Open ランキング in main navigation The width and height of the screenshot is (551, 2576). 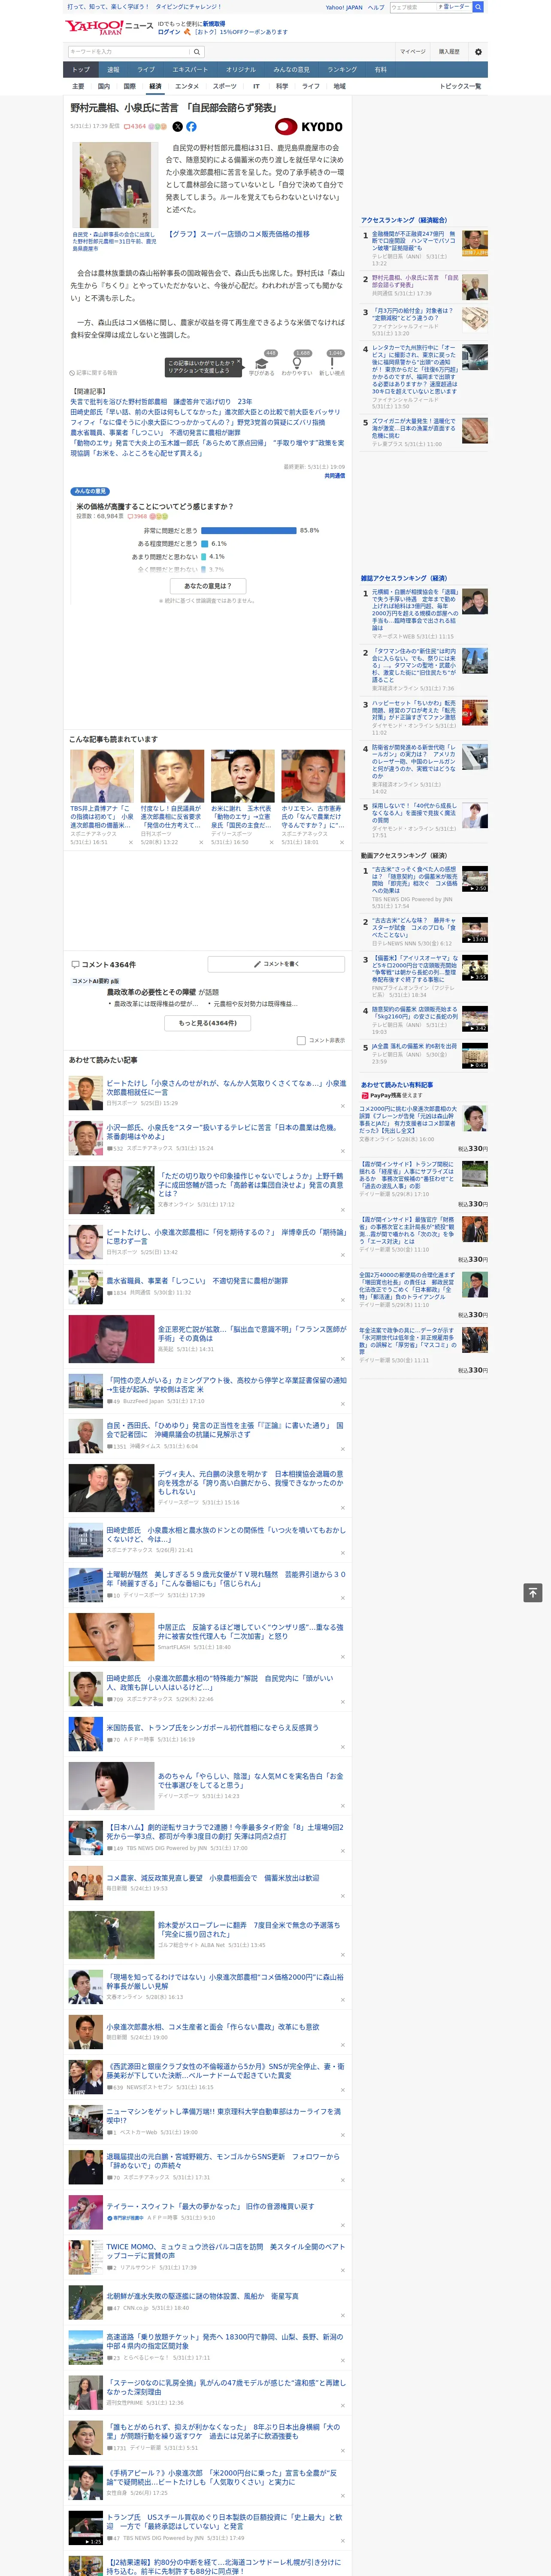click(x=342, y=70)
